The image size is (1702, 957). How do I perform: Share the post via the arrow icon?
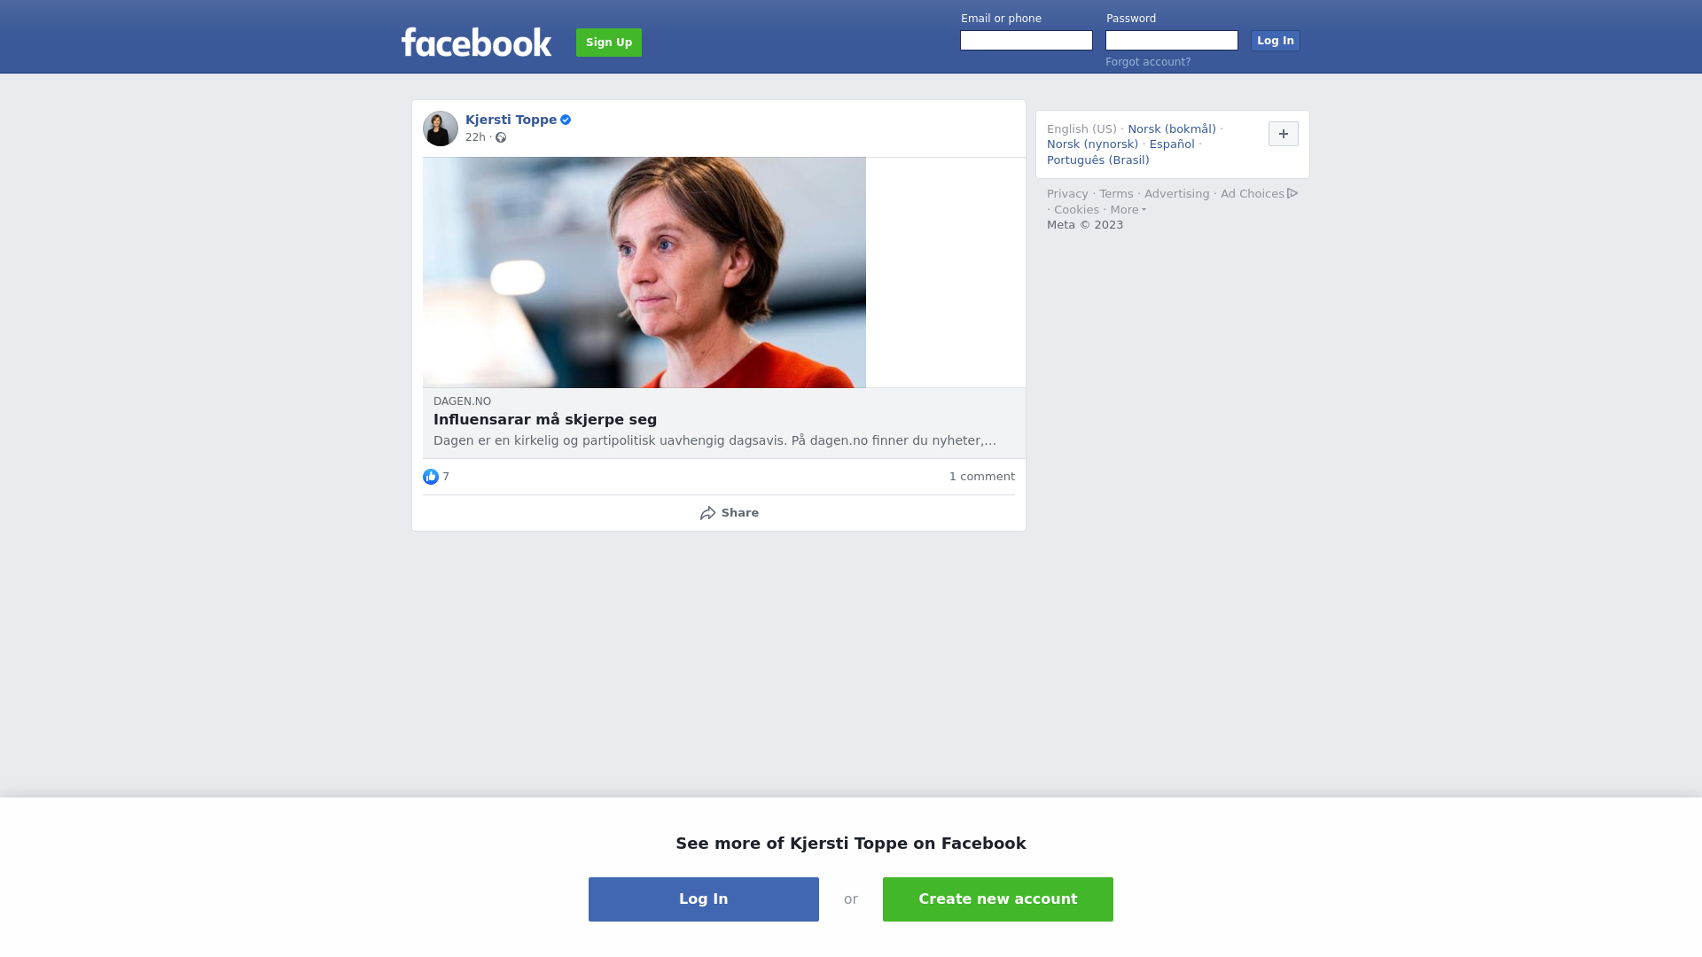(x=707, y=513)
